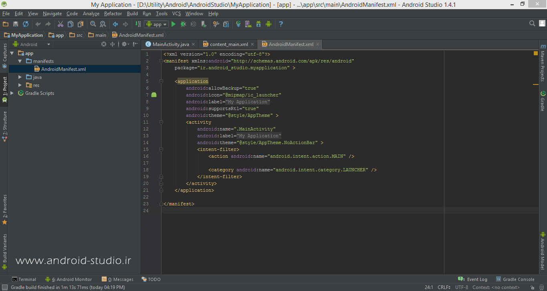Open the Event Log panel
Image resolution: width=547 pixels, height=291 pixels.
pyautogui.click(x=472, y=279)
